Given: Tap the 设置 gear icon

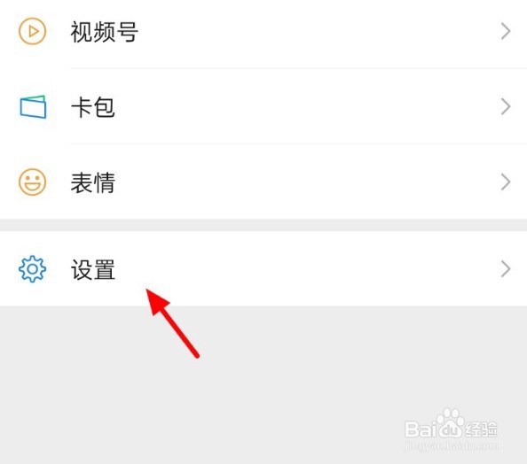Looking at the screenshot, I should (32, 268).
